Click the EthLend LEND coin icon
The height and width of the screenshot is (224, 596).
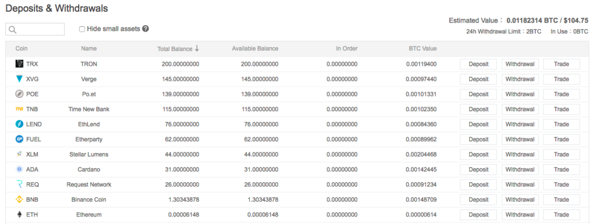[x=19, y=124]
